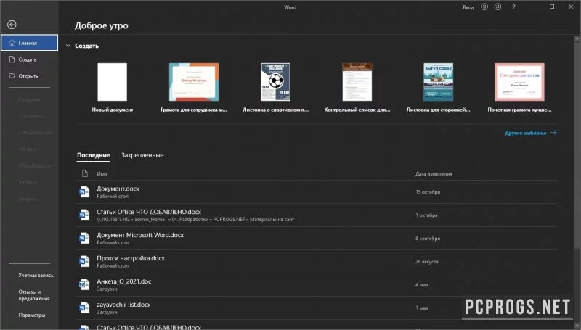The width and height of the screenshot is (581, 330).
Task: Switch to Закрепленные tab
Action: [x=142, y=155]
